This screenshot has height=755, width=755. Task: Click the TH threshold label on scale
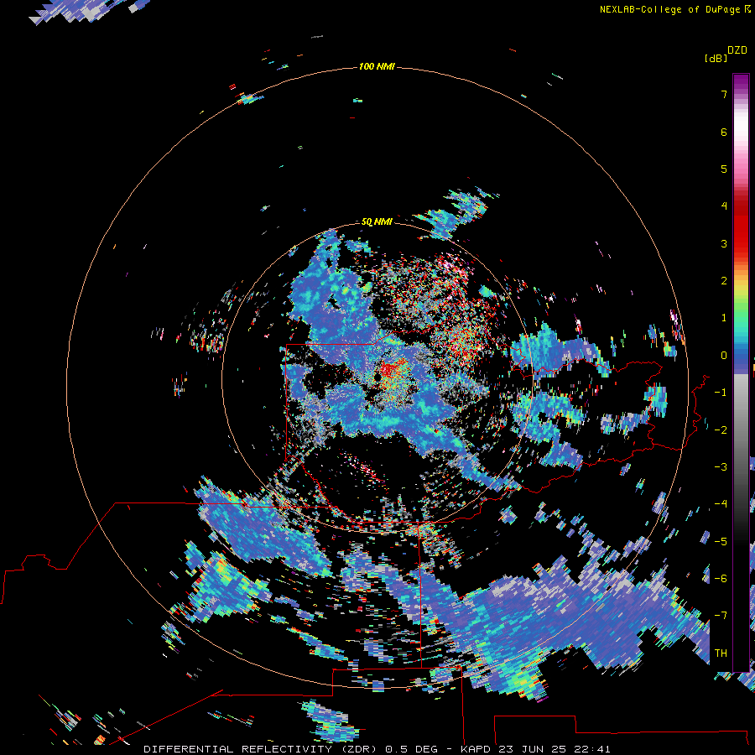tap(721, 653)
